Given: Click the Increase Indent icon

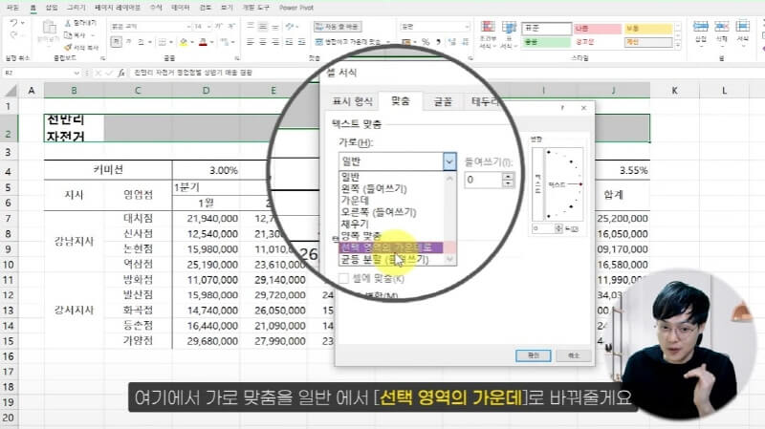Looking at the screenshot, I should [x=301, y=42].
